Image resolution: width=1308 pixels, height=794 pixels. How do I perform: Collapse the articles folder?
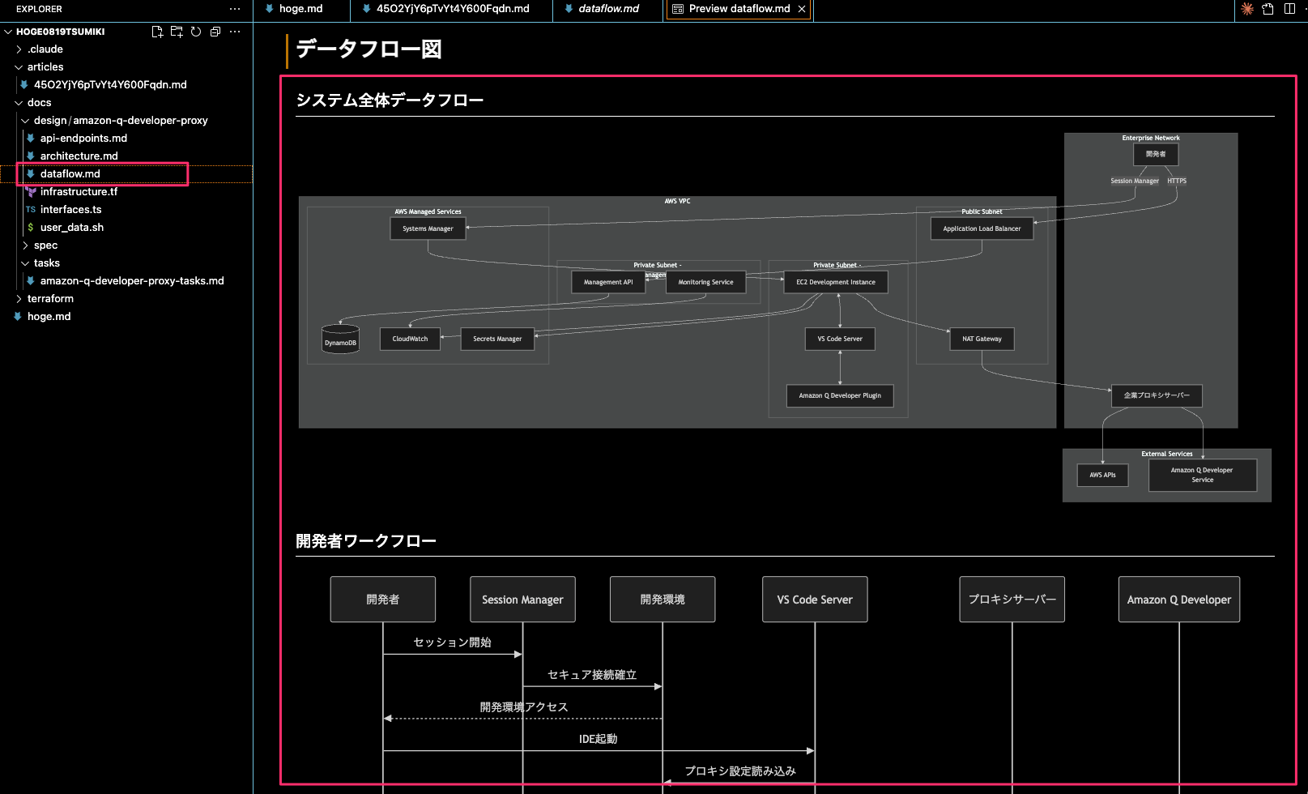(19, 67)
